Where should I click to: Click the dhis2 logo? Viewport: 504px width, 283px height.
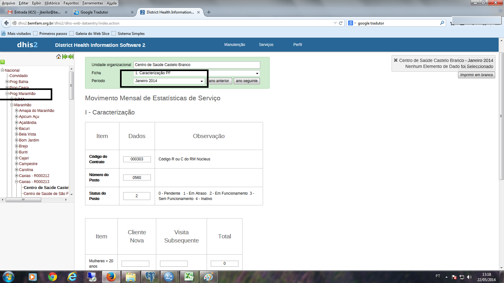(27, 45)
